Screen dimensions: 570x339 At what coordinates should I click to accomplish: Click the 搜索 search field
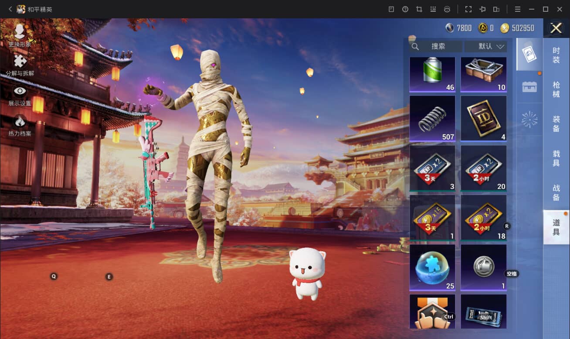(436, 46)
